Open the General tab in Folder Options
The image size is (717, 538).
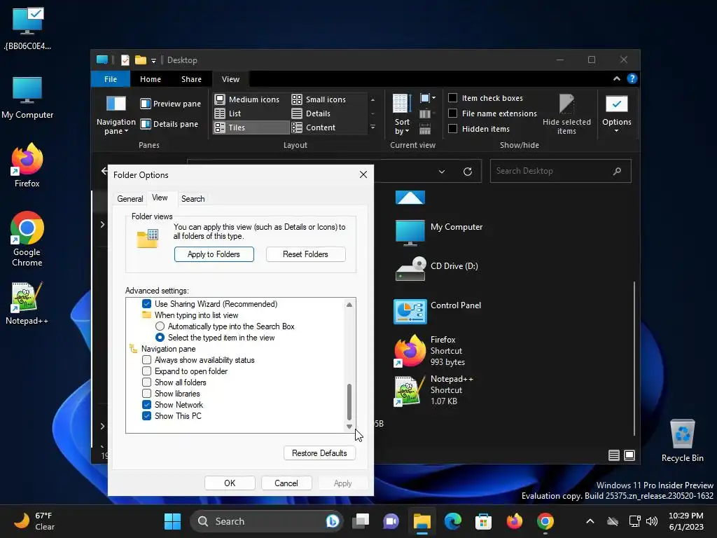[x=130, y=199]
